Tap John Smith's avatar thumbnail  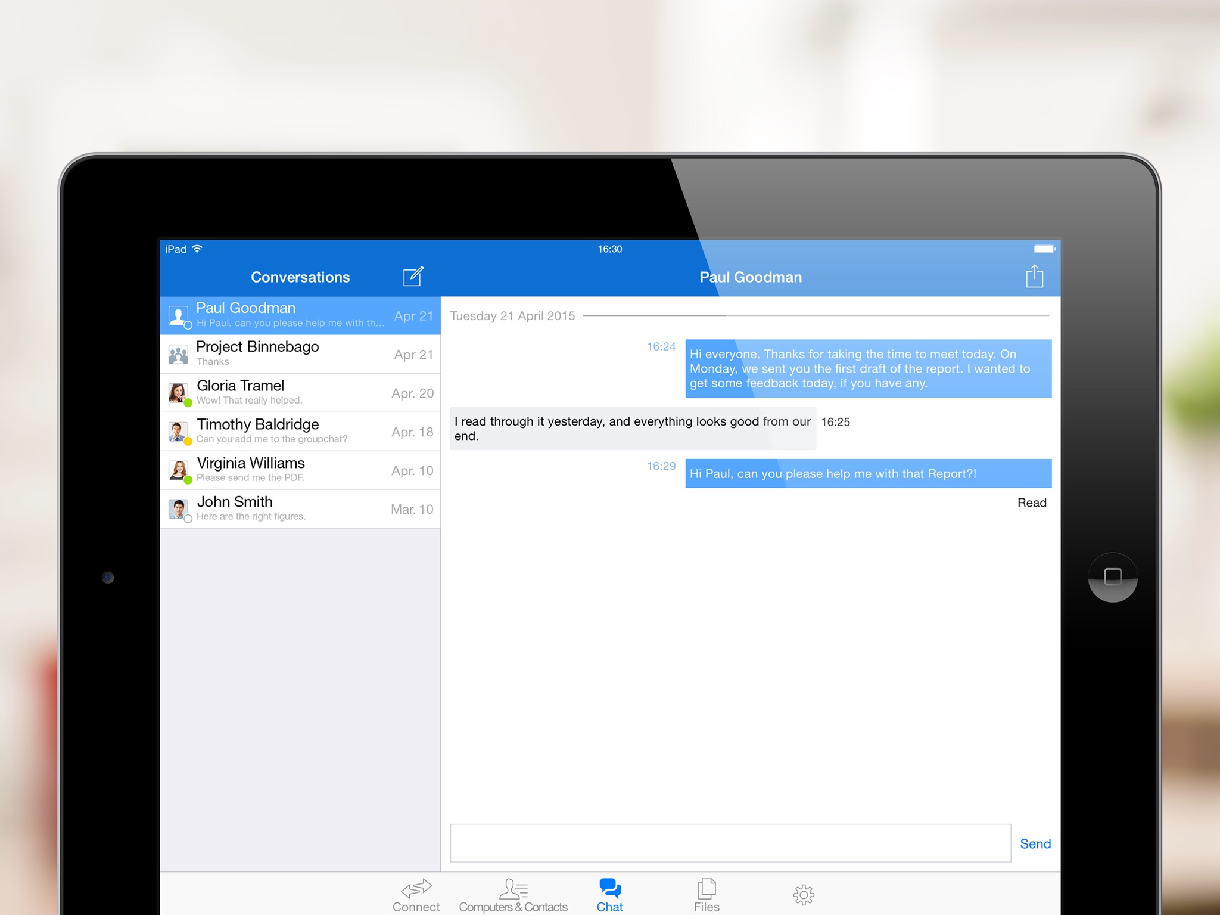coord(178,509)
